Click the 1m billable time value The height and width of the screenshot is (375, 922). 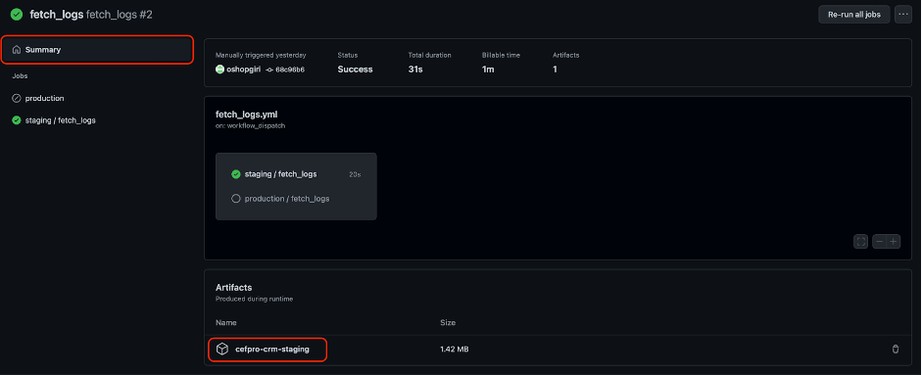tap(488, 70)
